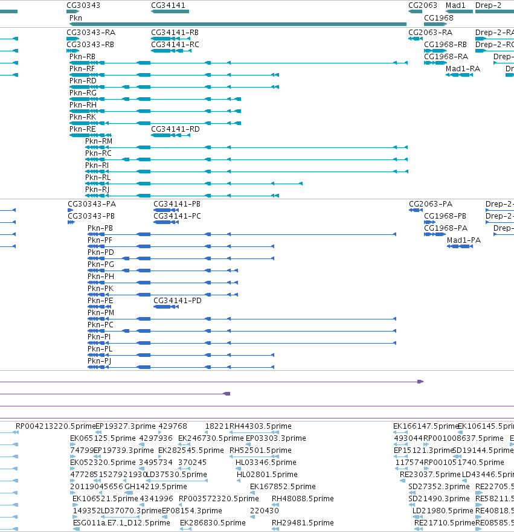
Task: Click EST RH44303.5prime
Action: click(x=260, y=426)
